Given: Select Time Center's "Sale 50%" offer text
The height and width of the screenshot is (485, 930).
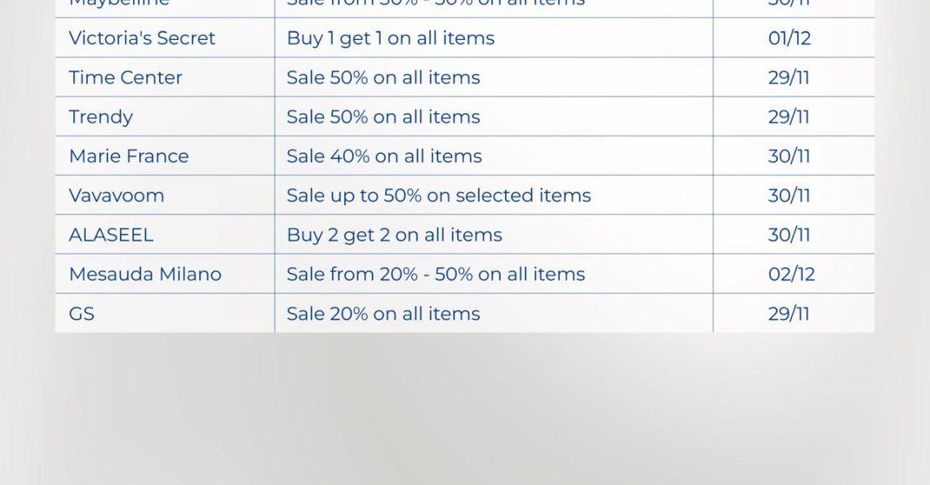Looking at the screenshot, I should (383, 77).
